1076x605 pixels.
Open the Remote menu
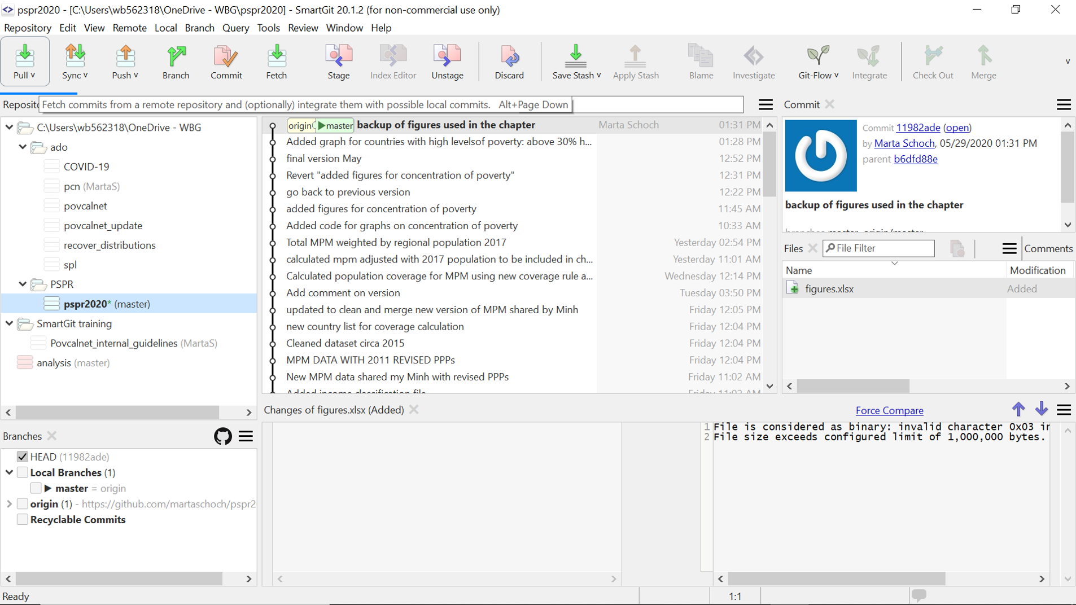(x=129, y=28)
